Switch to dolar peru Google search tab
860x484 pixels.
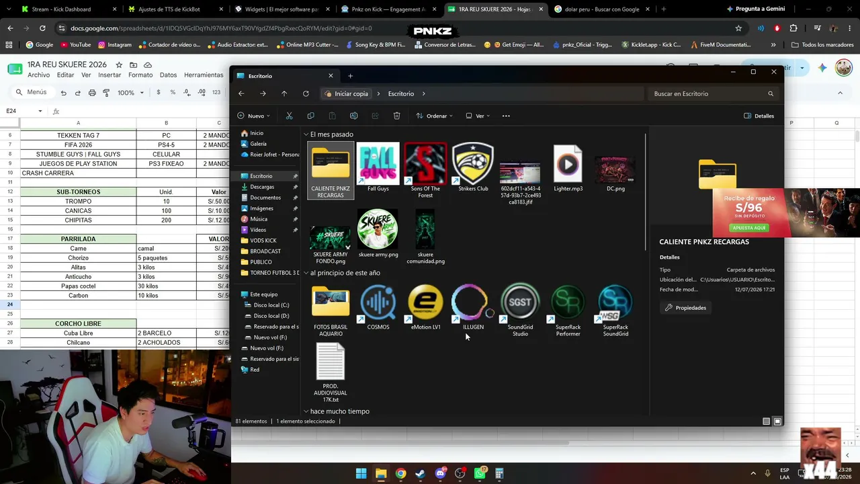(601, 9)
